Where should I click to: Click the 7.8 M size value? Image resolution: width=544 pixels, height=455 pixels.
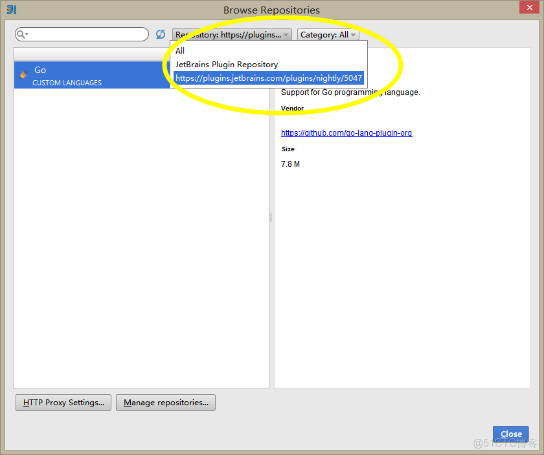290,164
